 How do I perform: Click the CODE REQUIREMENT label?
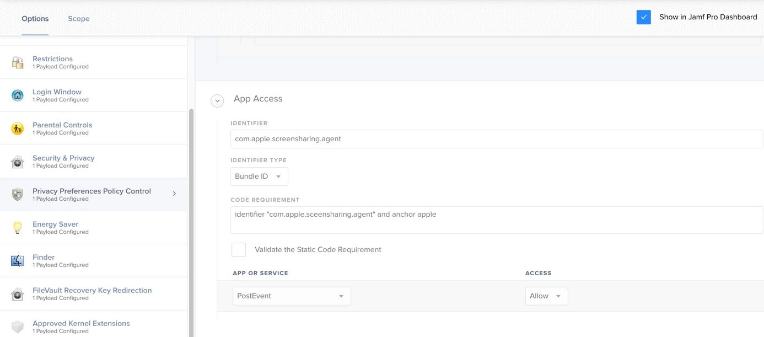[x=265, y=200]
